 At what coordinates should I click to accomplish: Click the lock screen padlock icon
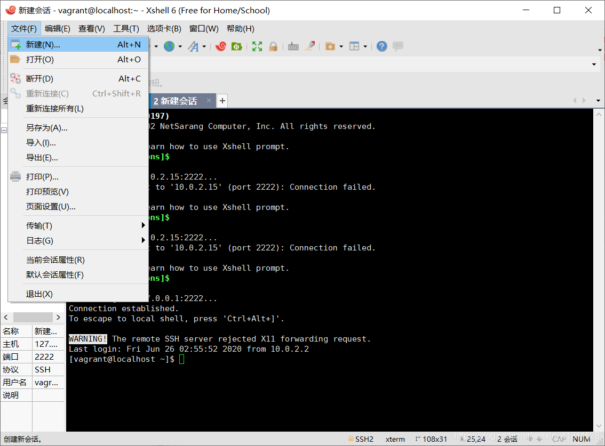(273, 46)
